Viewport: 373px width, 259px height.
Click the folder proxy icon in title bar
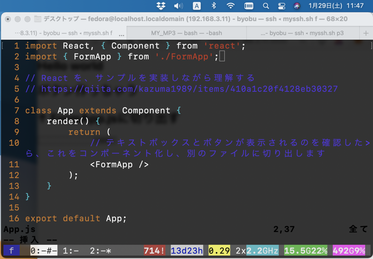(38, 19)
